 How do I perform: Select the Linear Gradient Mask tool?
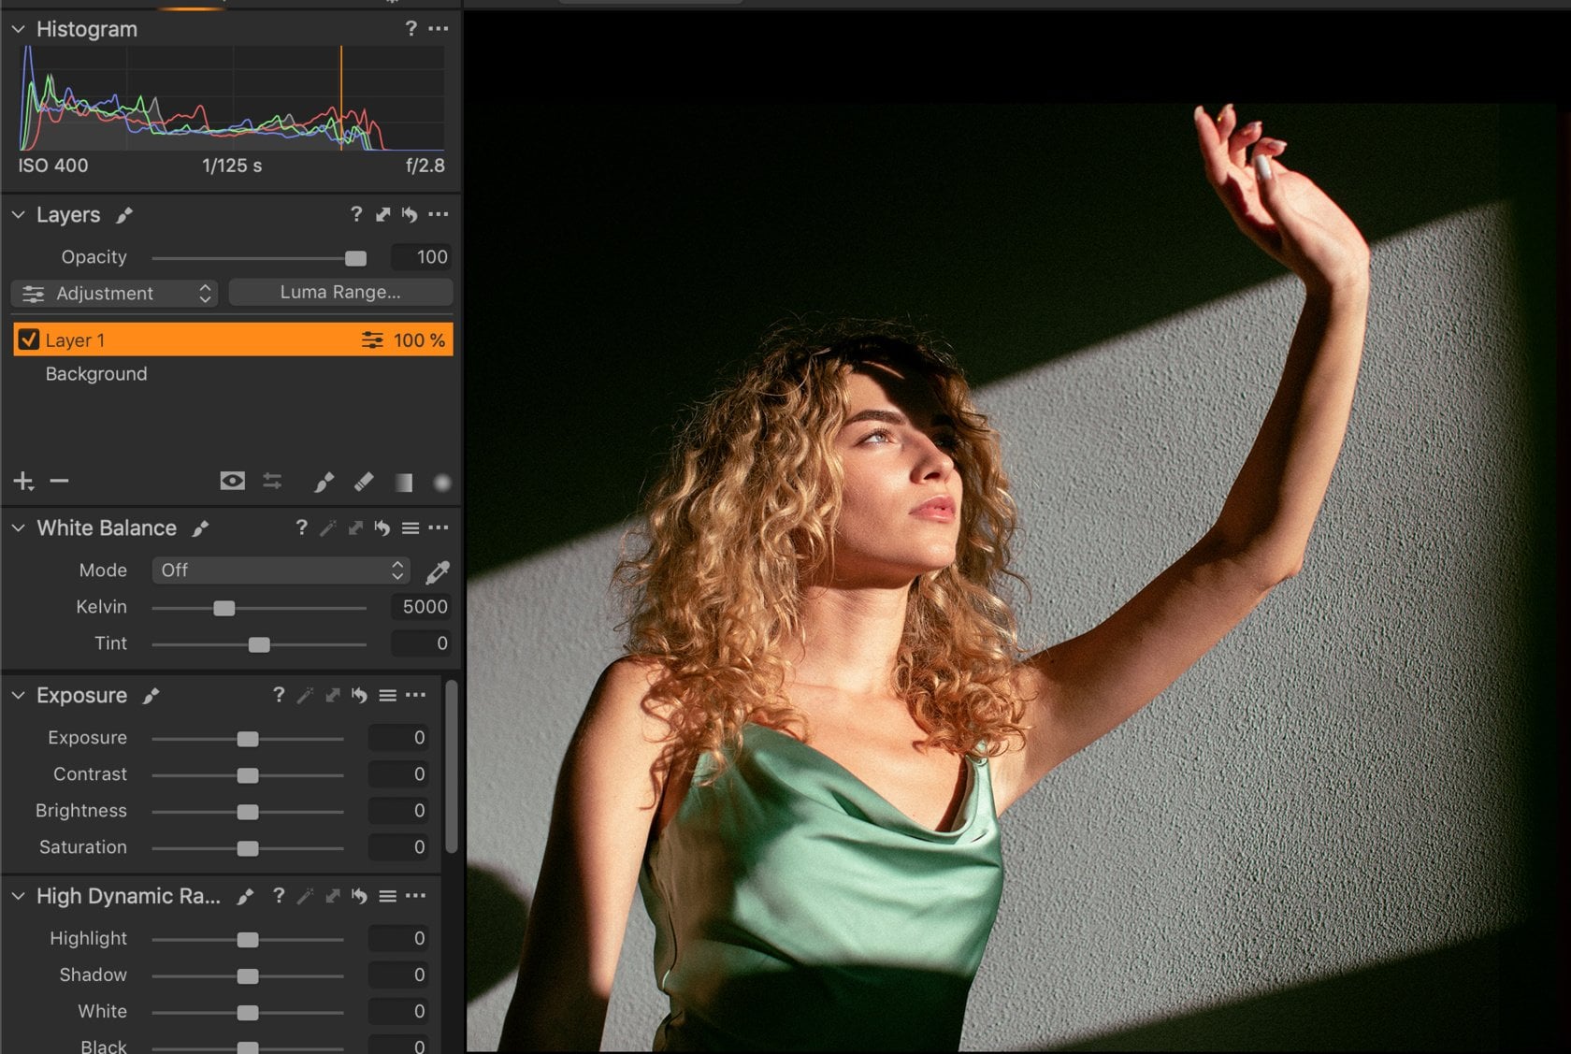pyautogui.click(x=403, y=483)
